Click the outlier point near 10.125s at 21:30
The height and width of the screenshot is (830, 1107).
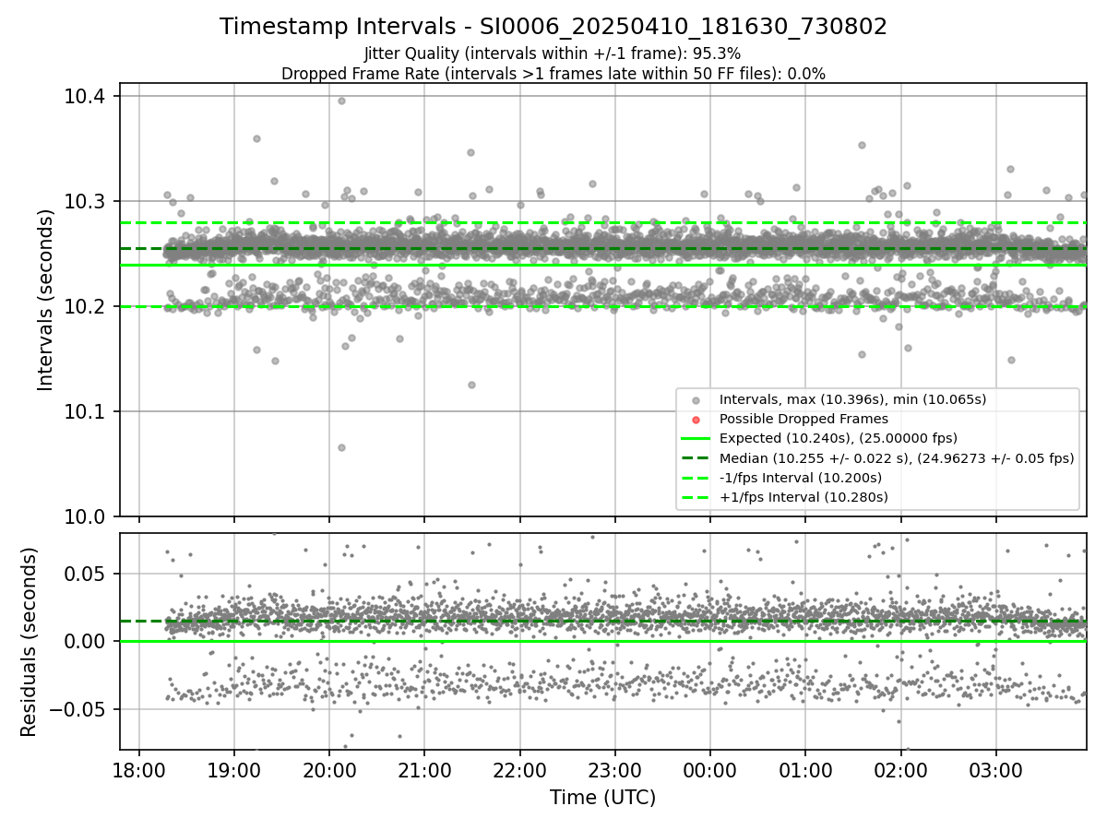tap(471, 385)
